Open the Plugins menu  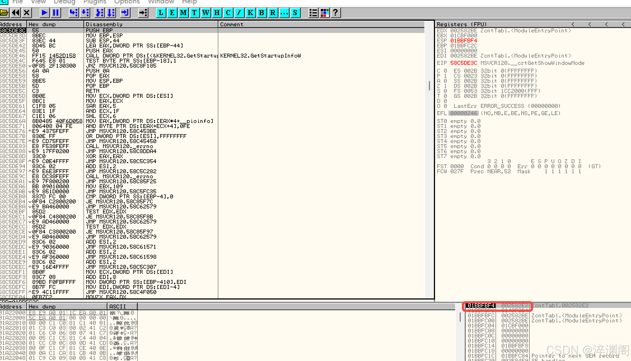[x=95, y=2]
